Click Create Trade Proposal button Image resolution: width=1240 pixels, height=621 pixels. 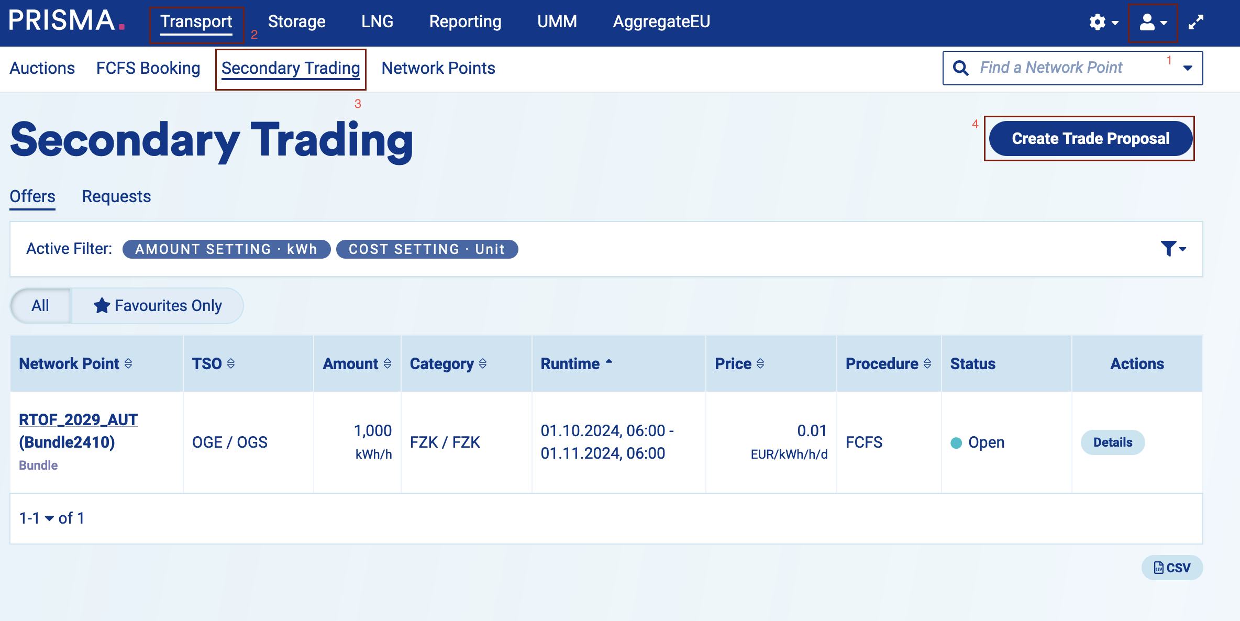point(1090,139)
